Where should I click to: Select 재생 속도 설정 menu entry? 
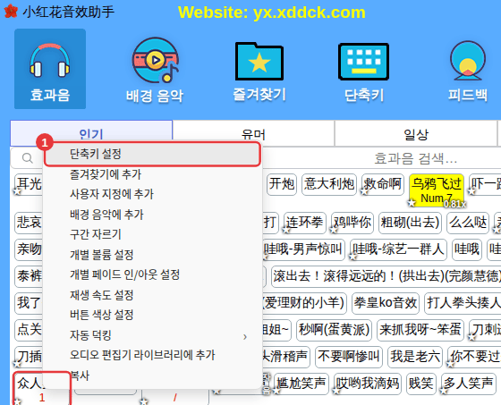[152, 295]
